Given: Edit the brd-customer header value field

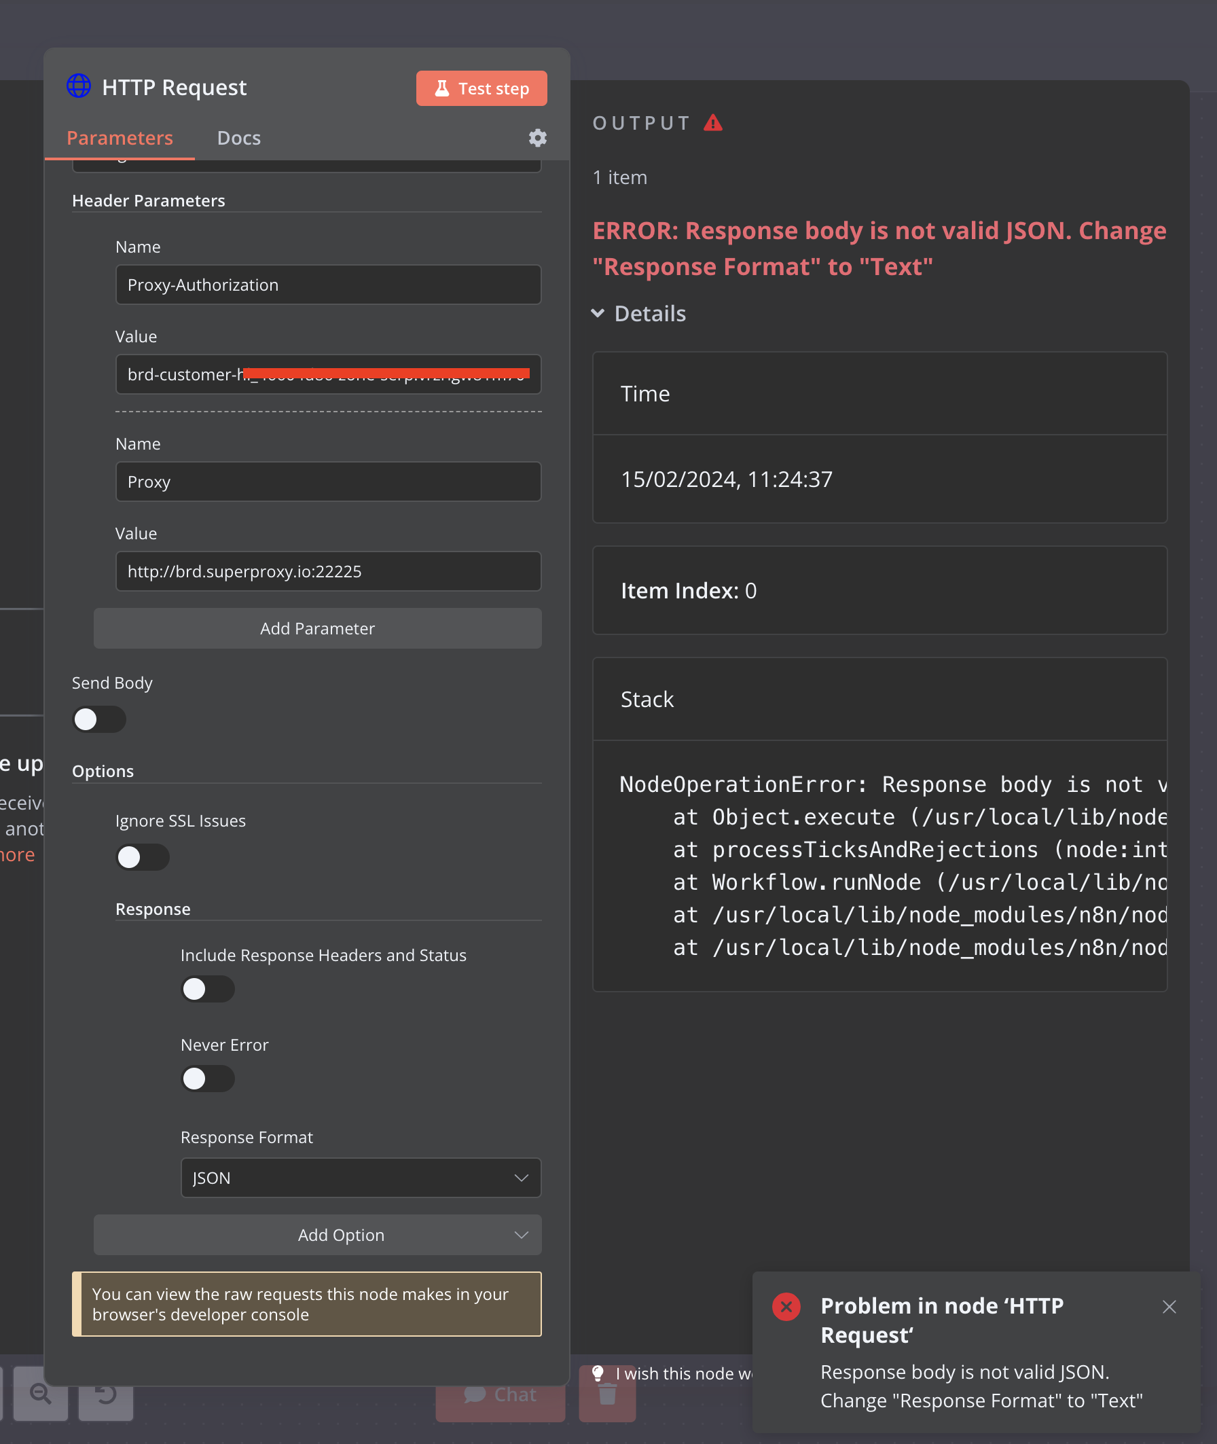Looking at the screenshot, I should click(329, 375).
